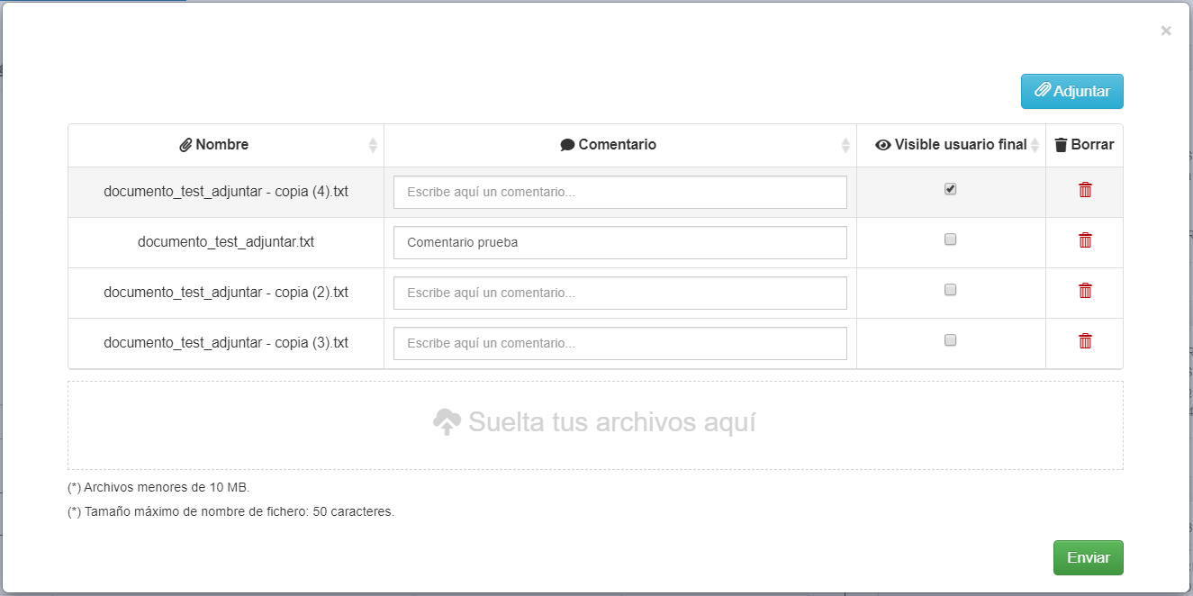Remove documento_test_adjuntar - copia (2).txt via trash icon
This screenshot has width=1193, height=596.
[1085, 291]
